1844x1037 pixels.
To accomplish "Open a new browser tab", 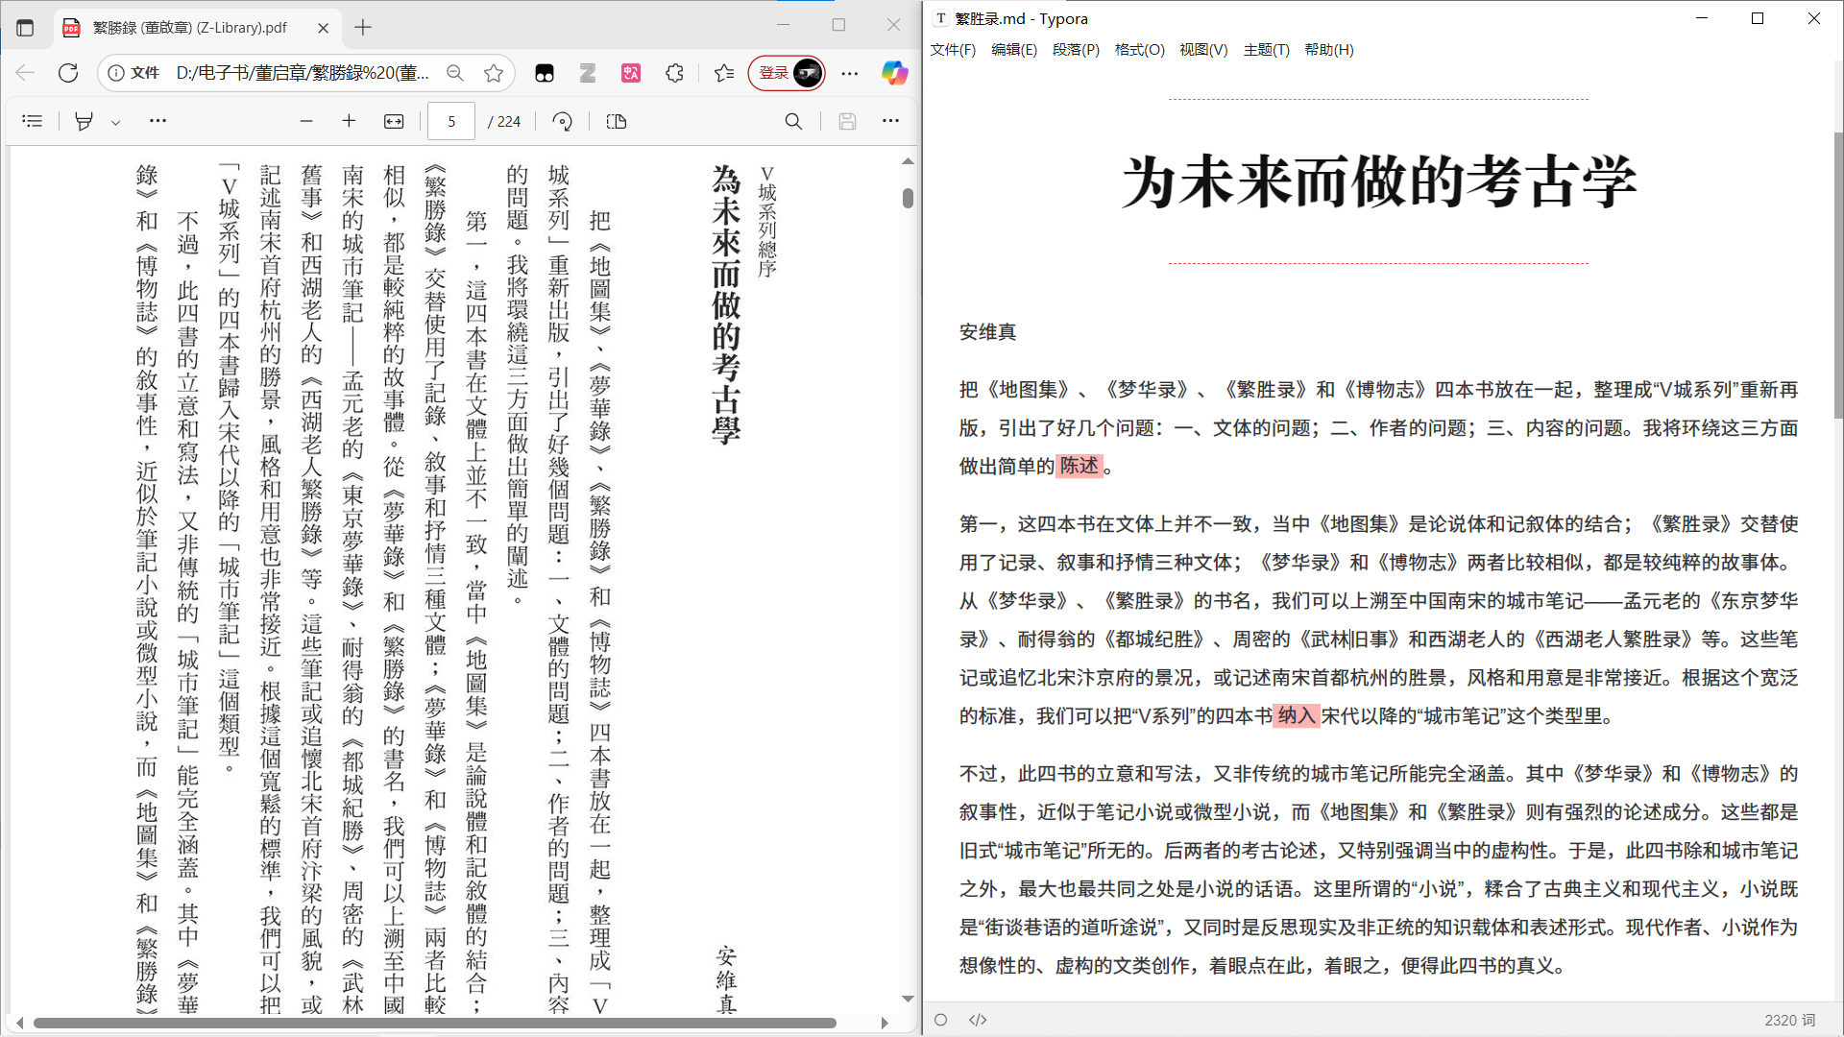I will pos(363,28).
